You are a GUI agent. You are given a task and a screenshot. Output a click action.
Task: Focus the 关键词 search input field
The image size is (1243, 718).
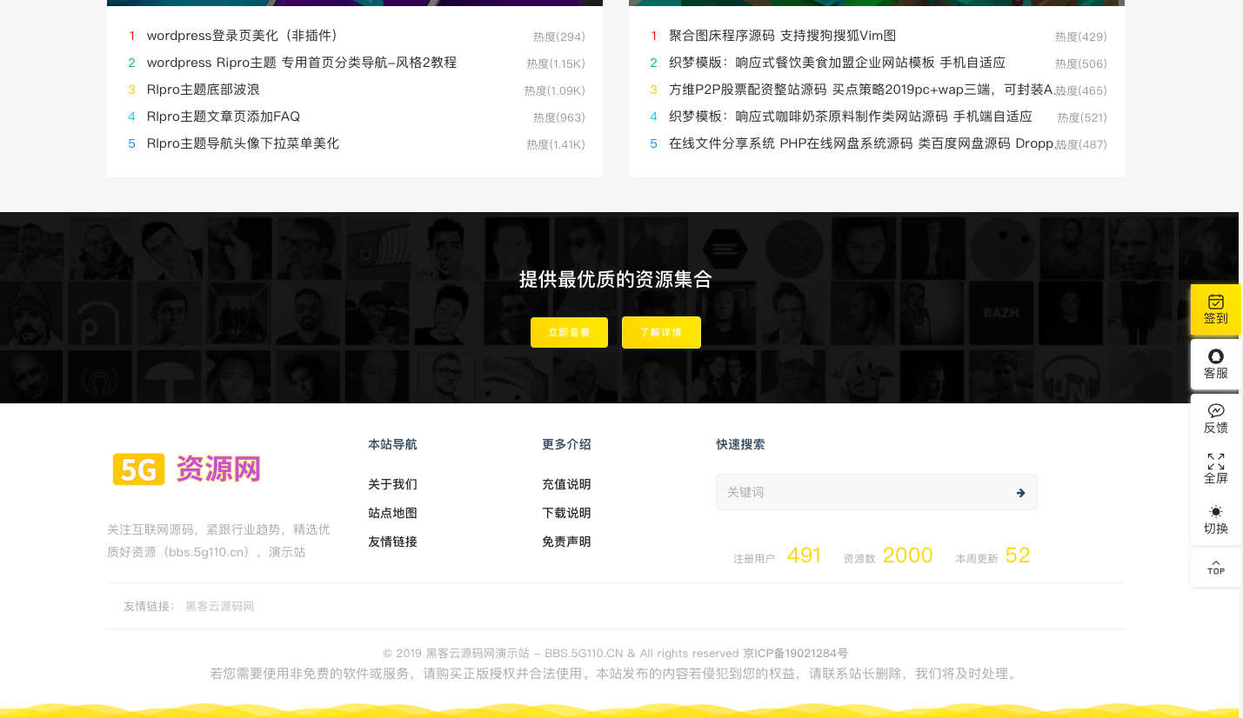click(861, 492)
